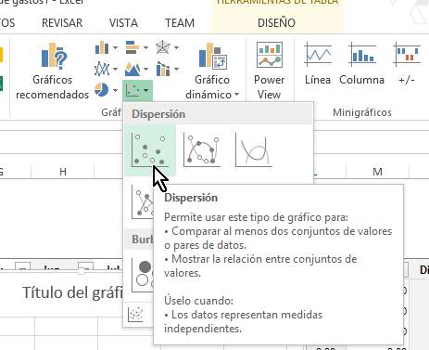The width and height of the screenshot is (429, 350).
Task: Choose scatter with smooth lines and markers
Action: [202, 150]
